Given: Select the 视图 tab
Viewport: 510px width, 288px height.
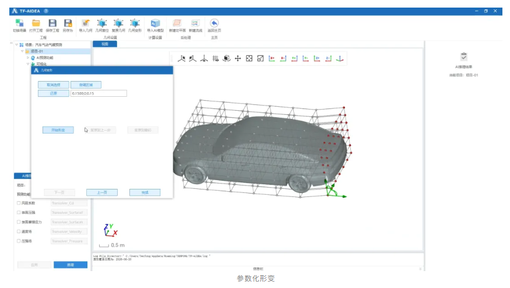Looking at the screenshot, I should pyautogui.click(x=105, y=44).
